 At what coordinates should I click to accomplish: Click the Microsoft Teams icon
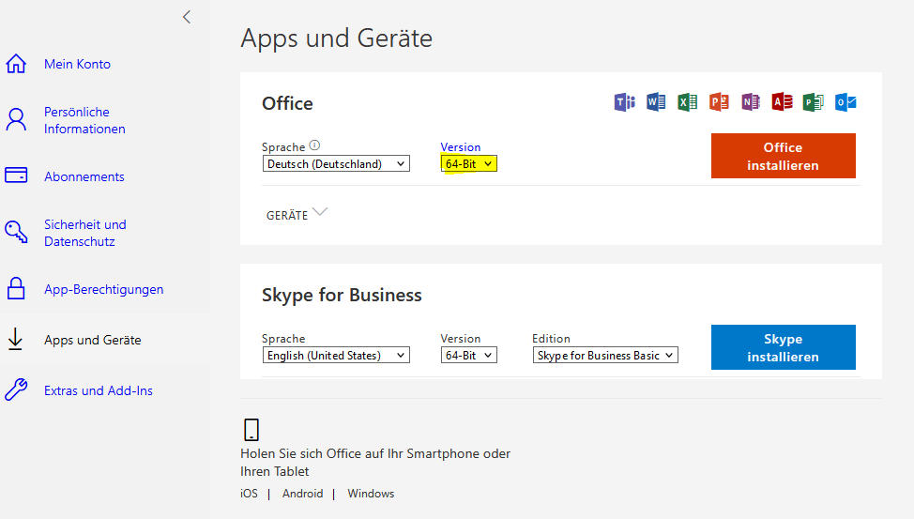tap(624, 102)
